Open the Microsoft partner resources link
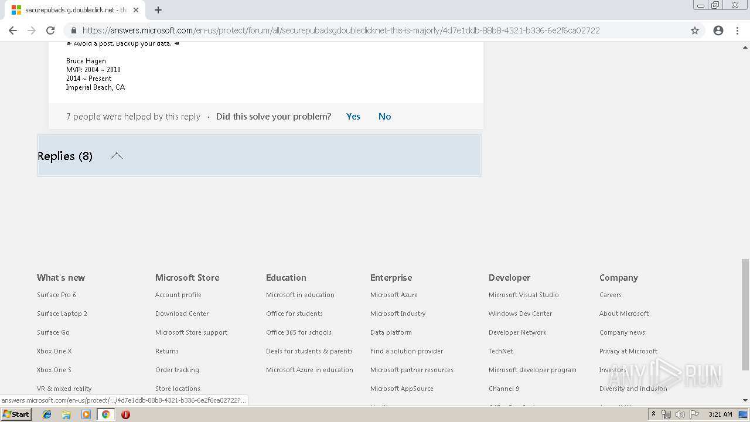 (x=412, y=370)
